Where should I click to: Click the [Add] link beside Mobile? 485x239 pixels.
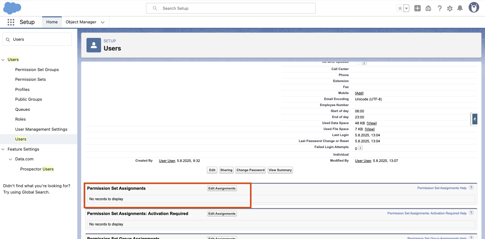click(x=359, y=93)
